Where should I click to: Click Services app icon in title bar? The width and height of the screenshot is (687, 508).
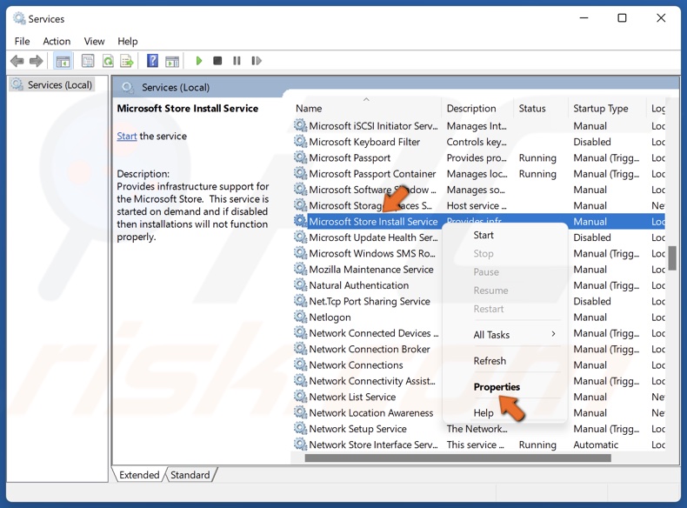pos(19,18)
